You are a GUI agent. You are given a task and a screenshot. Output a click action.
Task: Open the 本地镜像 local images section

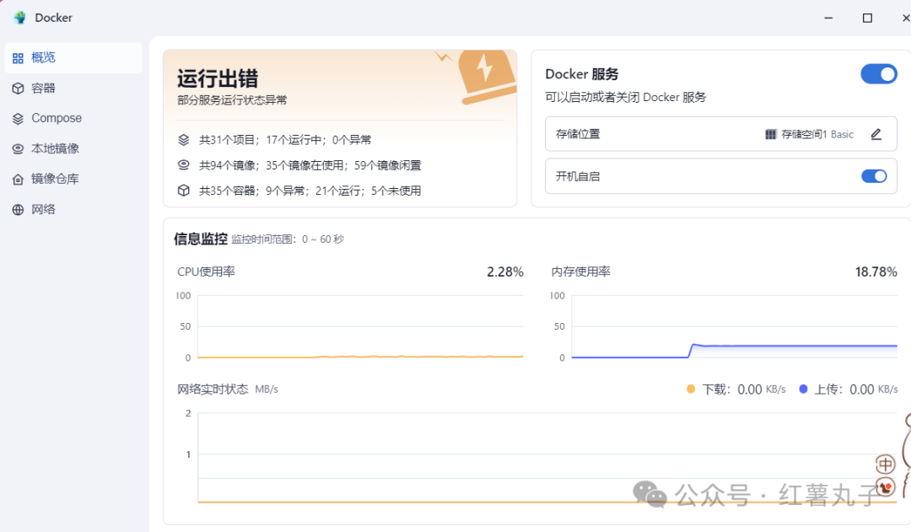click(x=73, y=148)
